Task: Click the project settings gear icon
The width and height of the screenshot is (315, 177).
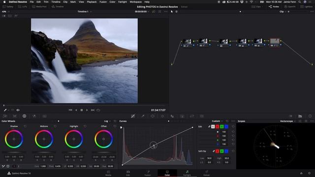Action: click(x=310, y=173)
